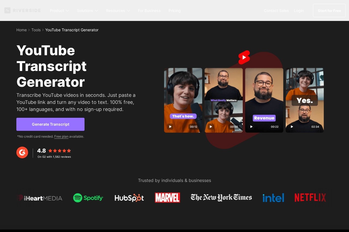Click the G2 review badge icon

22,152
